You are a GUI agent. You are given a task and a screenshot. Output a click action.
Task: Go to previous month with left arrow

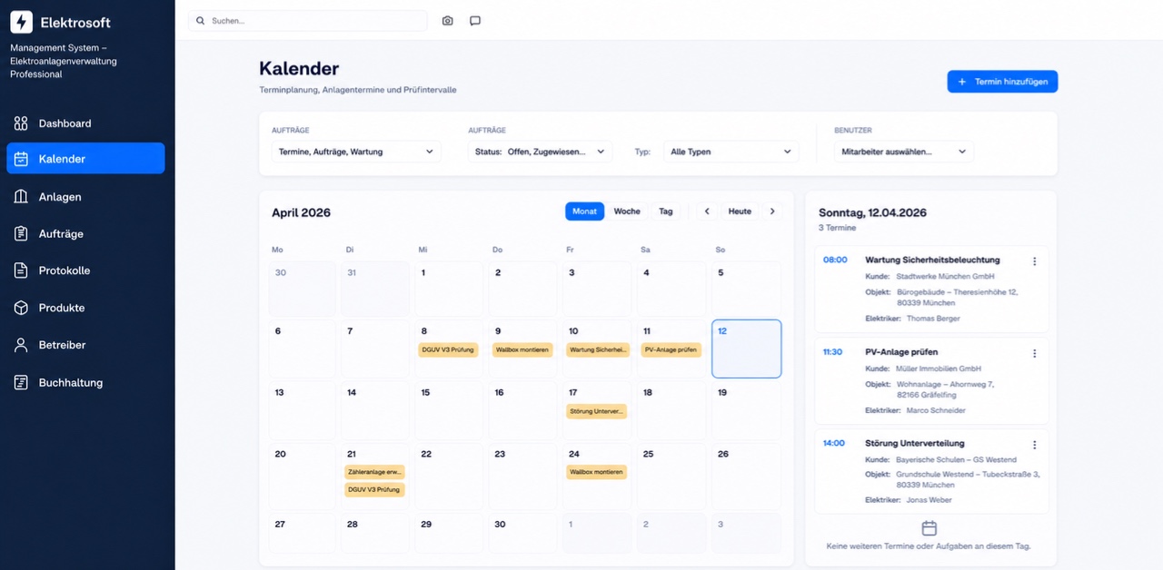coord(707,211)
